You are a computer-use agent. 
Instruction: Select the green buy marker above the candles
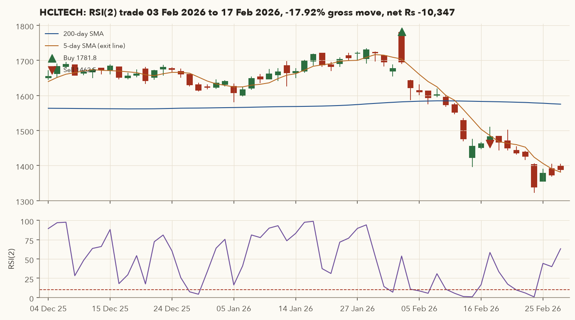click(x=402, y=32)
